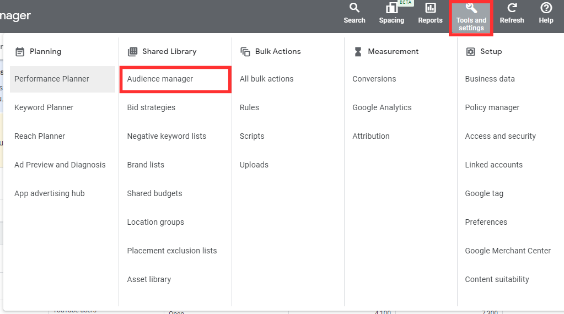Go to Location groups
The image size is (564, 314).
pyautogui.click(x=155, y=222)
